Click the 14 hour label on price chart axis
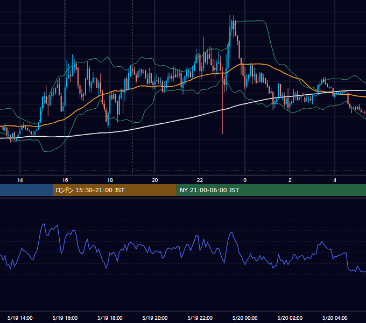 20,180
